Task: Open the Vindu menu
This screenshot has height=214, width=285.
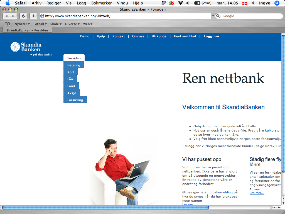Action: click(122, 3)
